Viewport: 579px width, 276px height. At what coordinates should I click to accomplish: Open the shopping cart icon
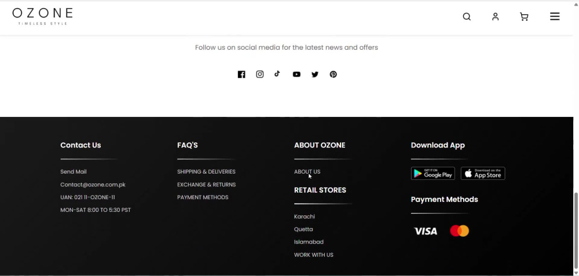click(x=524, y=17)
